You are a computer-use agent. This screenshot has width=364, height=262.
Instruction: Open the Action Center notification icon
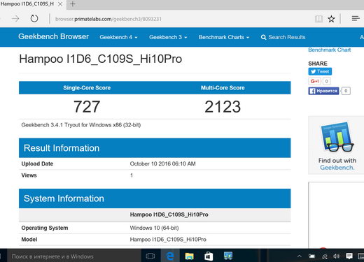point(349,256)
